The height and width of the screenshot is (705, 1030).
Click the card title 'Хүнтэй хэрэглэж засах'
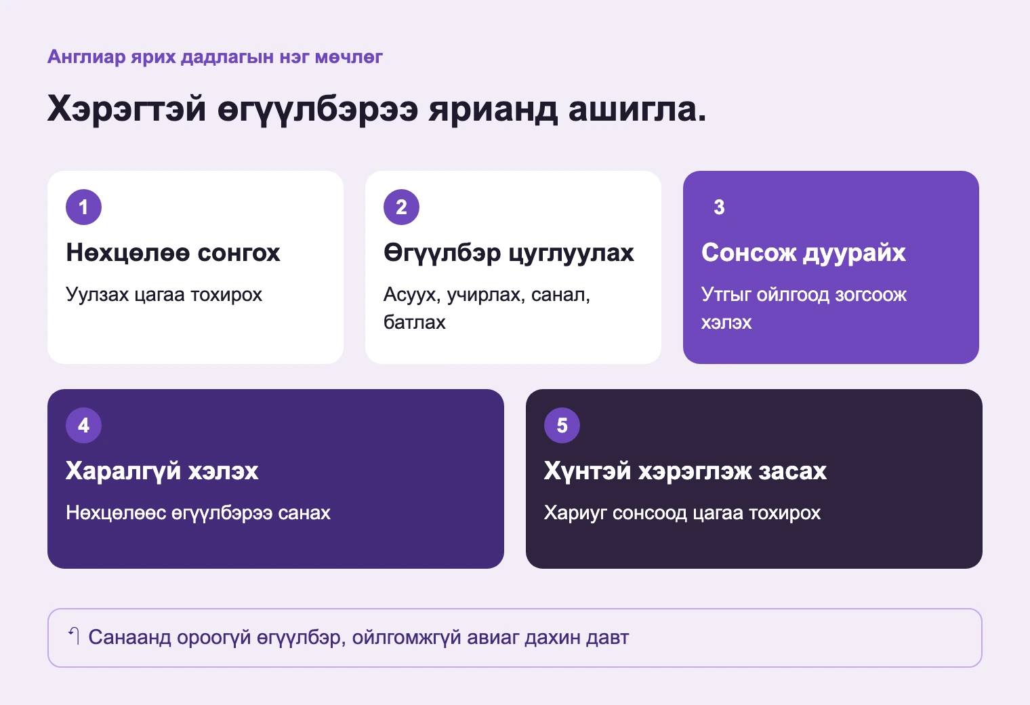click(685, 471)
